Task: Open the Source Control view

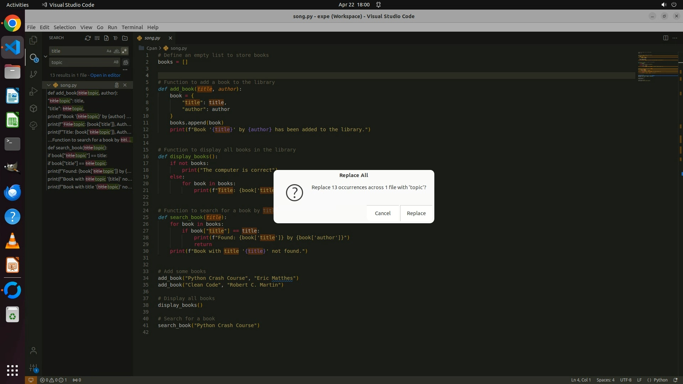Action: (33, 74)
